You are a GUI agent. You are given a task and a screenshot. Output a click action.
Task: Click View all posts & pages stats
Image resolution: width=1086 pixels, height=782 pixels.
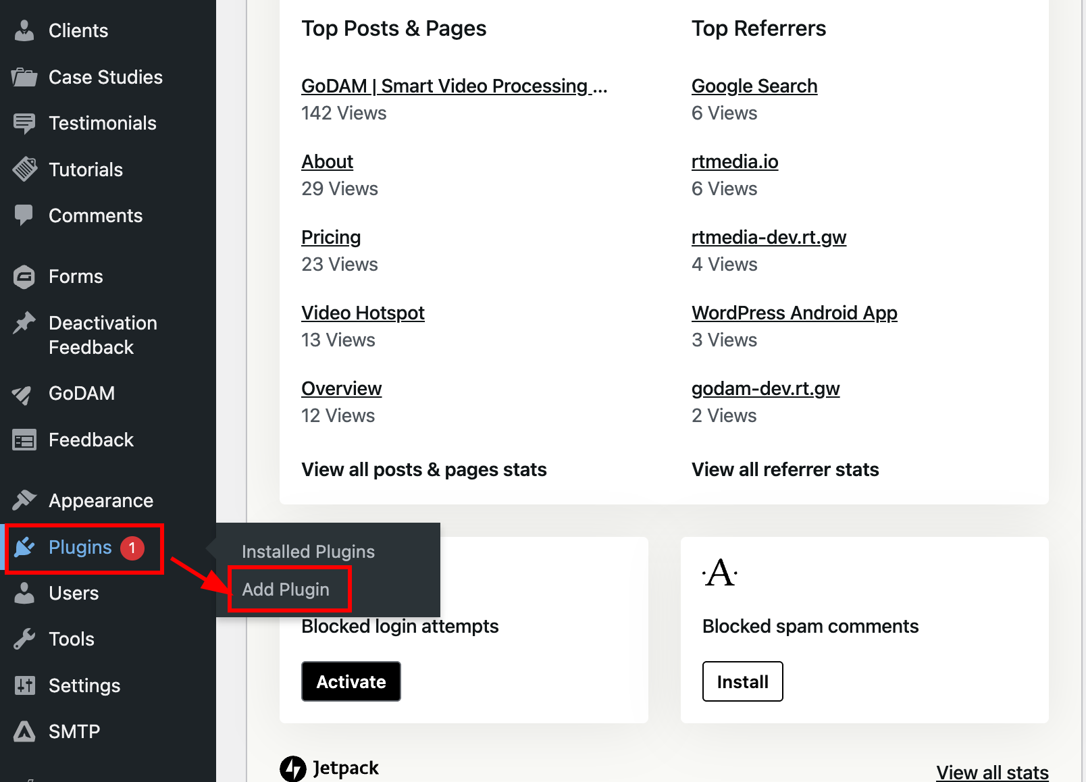(x=423, y=469)
